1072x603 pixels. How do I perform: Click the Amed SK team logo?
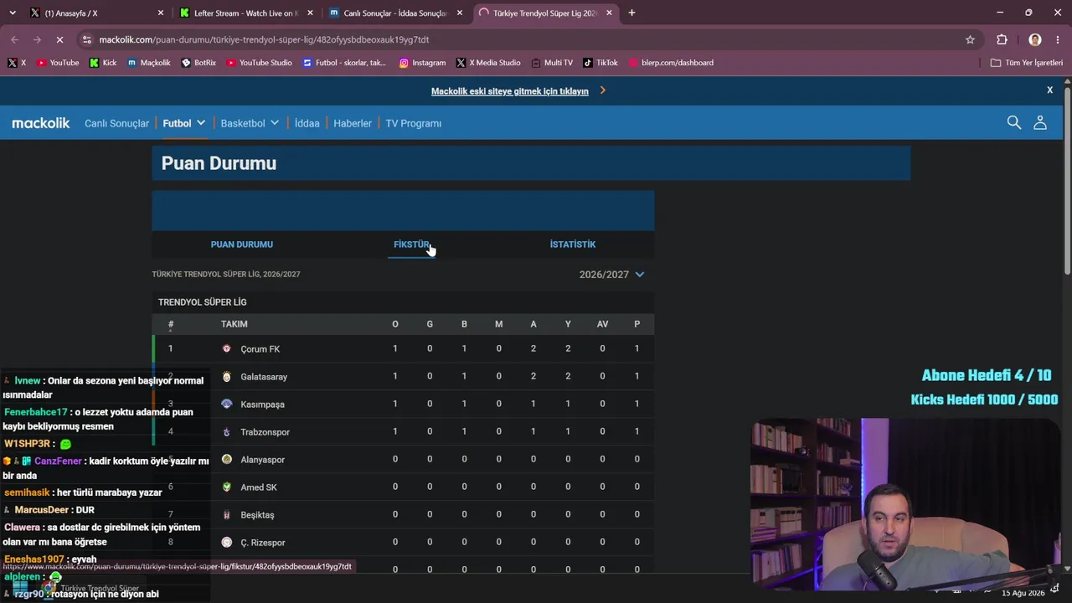[x=226, y=487]
